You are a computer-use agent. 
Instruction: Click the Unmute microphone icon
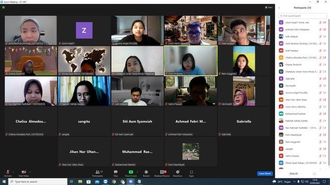coord(8,172)
